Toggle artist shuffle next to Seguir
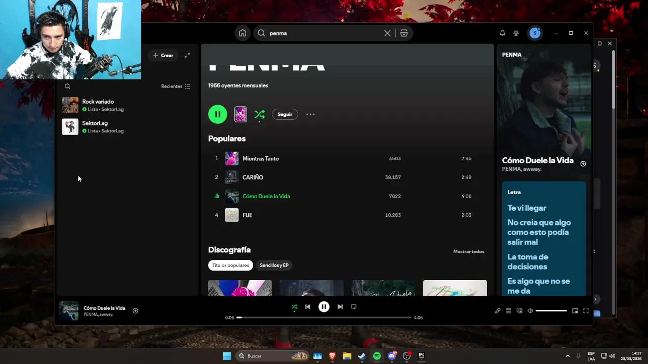648x364 pixels. coord(260,115)
